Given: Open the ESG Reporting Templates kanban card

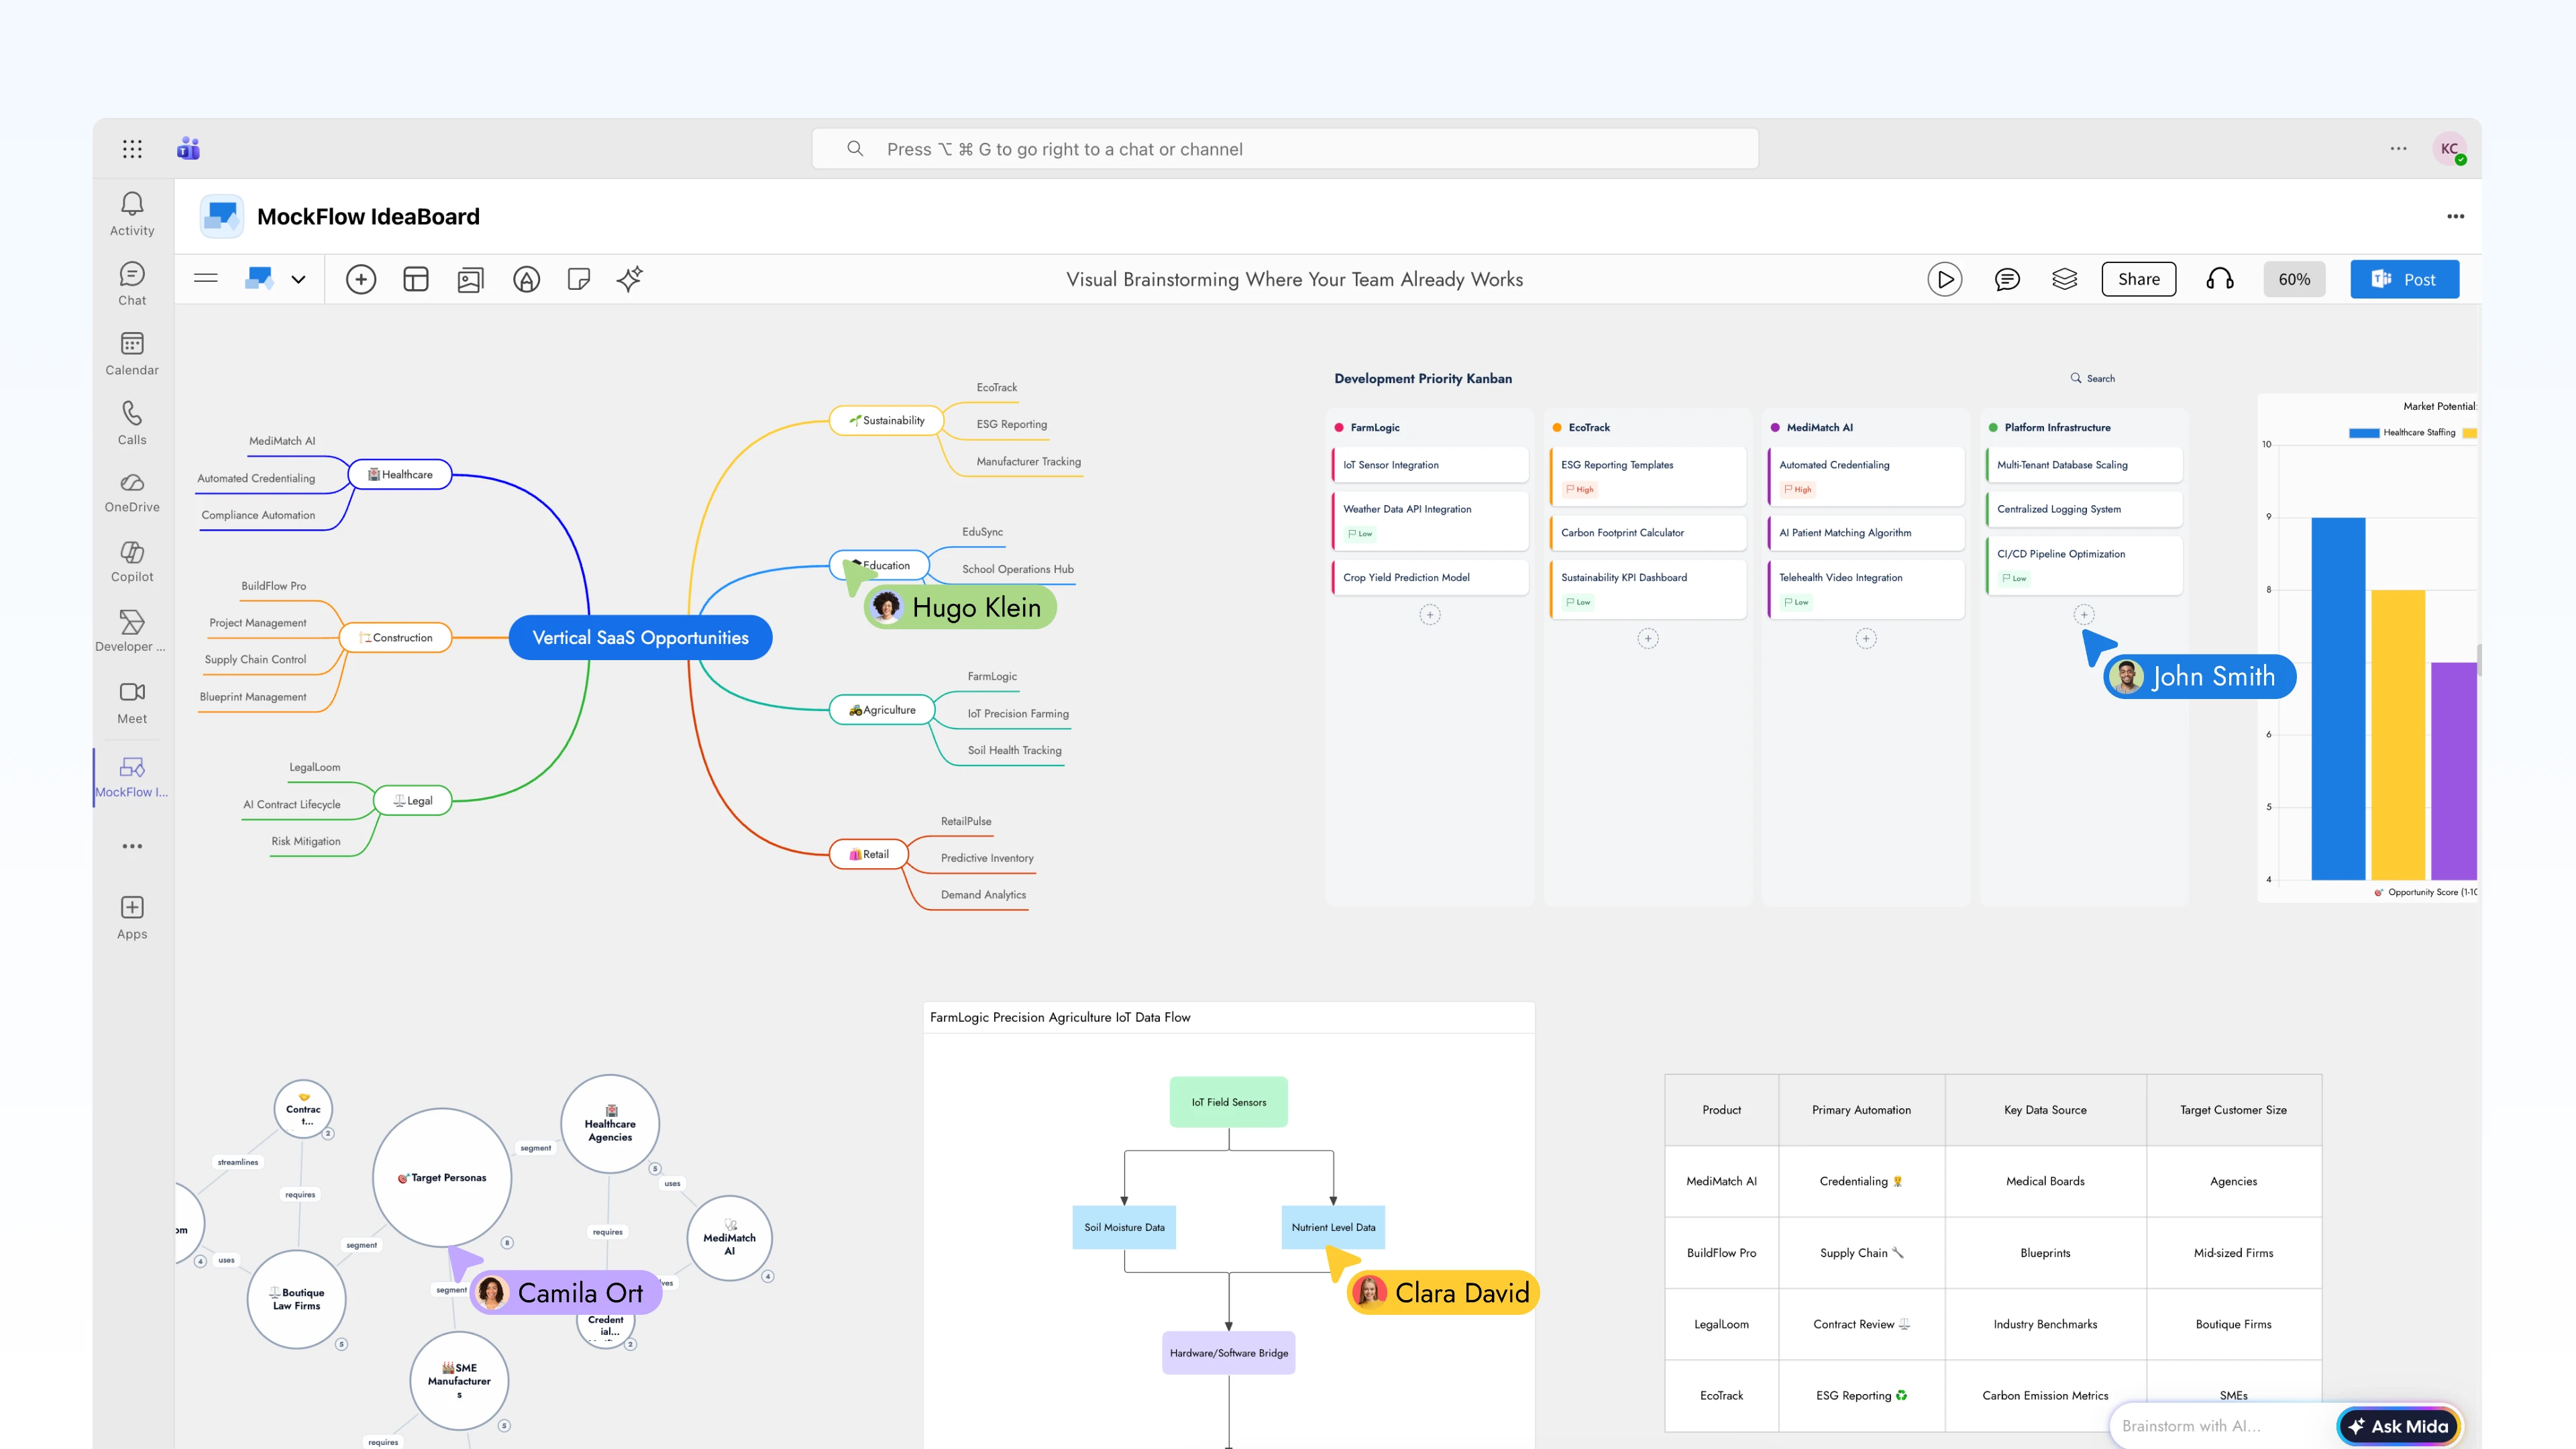Looking at the screenshot, I should point(1648,476).
